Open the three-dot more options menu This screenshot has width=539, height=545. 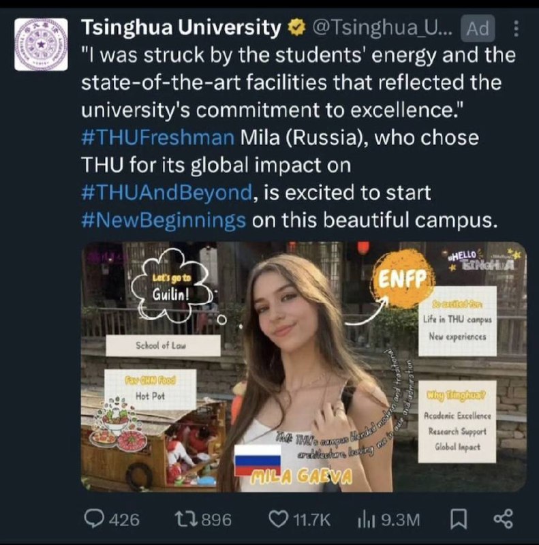(516, 29)
